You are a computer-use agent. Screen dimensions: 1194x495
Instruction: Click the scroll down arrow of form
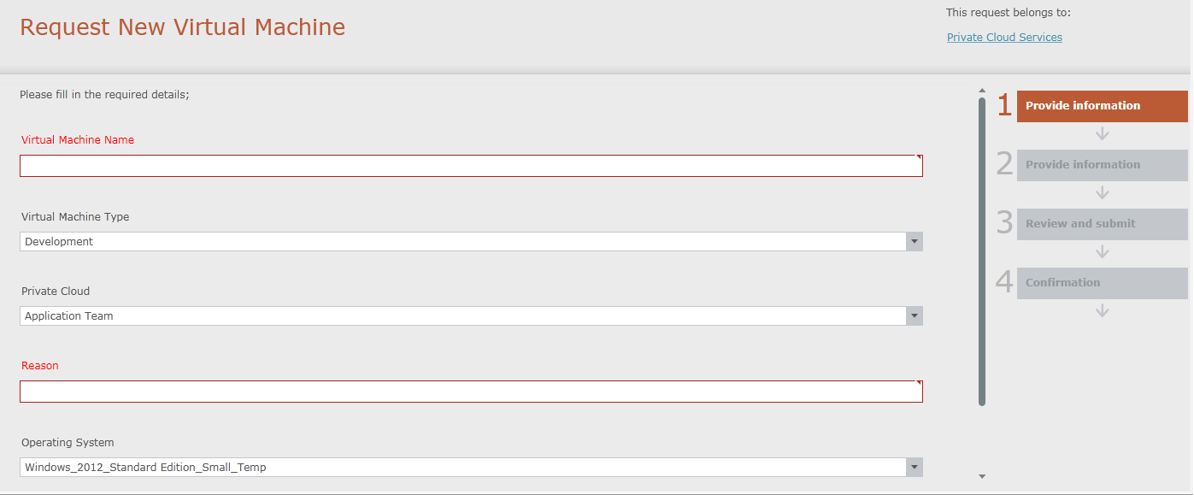click(x=982, y=476)
